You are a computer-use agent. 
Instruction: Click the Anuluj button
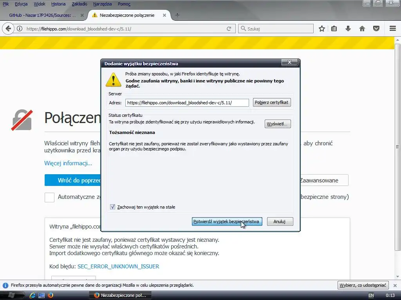click(280, 221)
